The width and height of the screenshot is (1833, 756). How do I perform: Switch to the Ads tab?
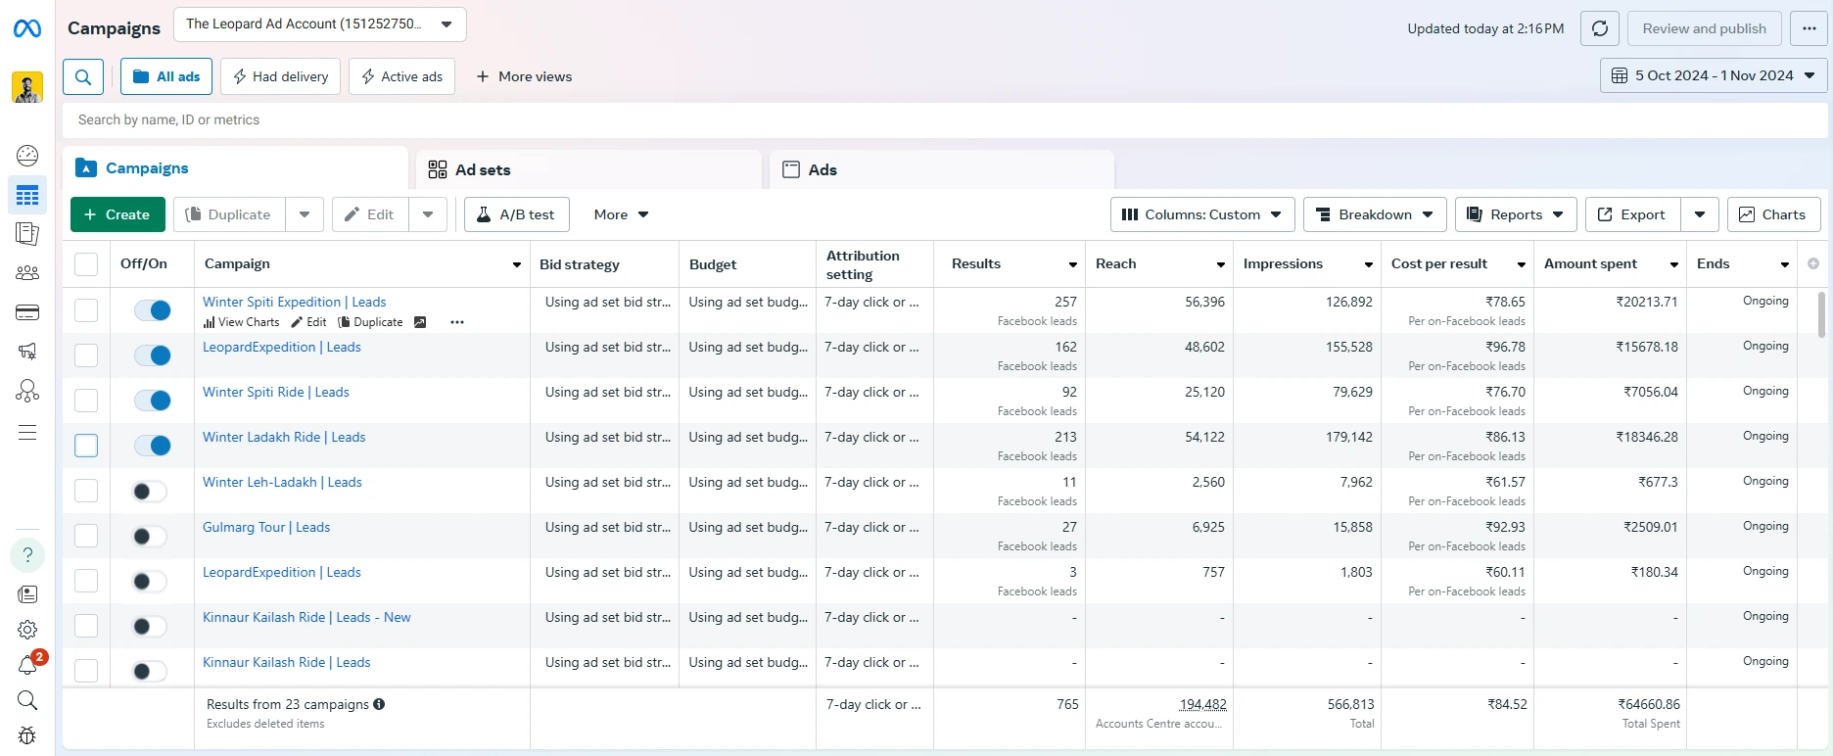pyautogui.click(x=942, y=169)
